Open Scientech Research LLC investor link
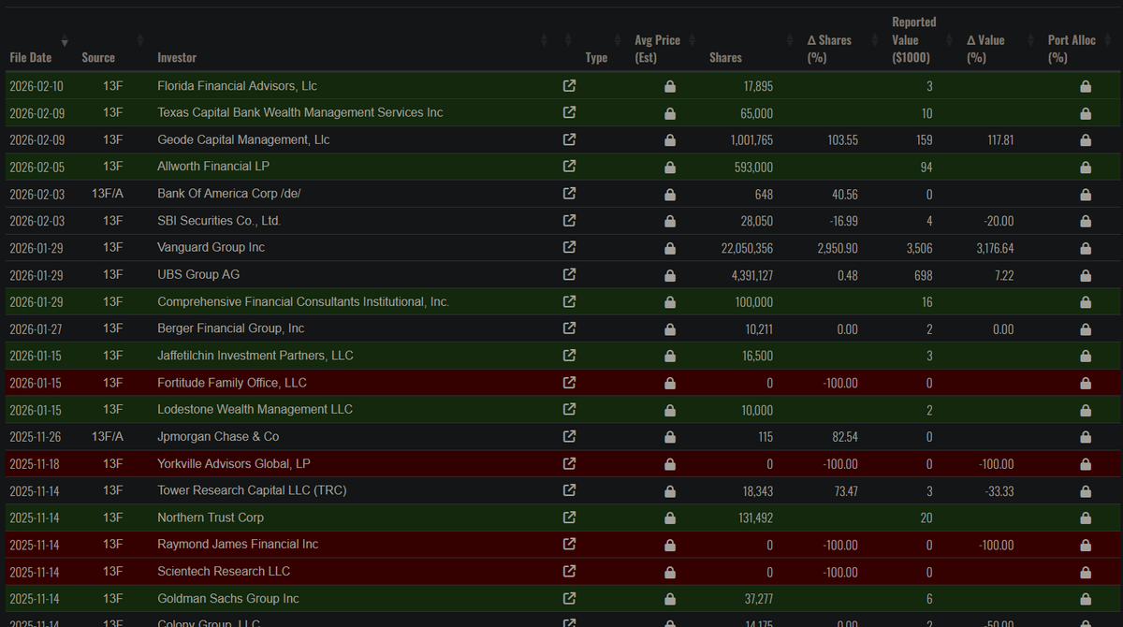 224,572
